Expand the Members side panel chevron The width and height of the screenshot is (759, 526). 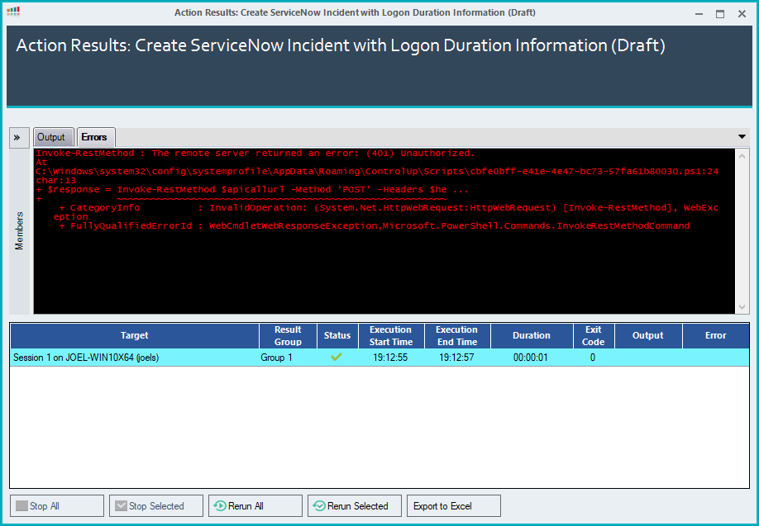pyautogui.click(x=17, y=138)
